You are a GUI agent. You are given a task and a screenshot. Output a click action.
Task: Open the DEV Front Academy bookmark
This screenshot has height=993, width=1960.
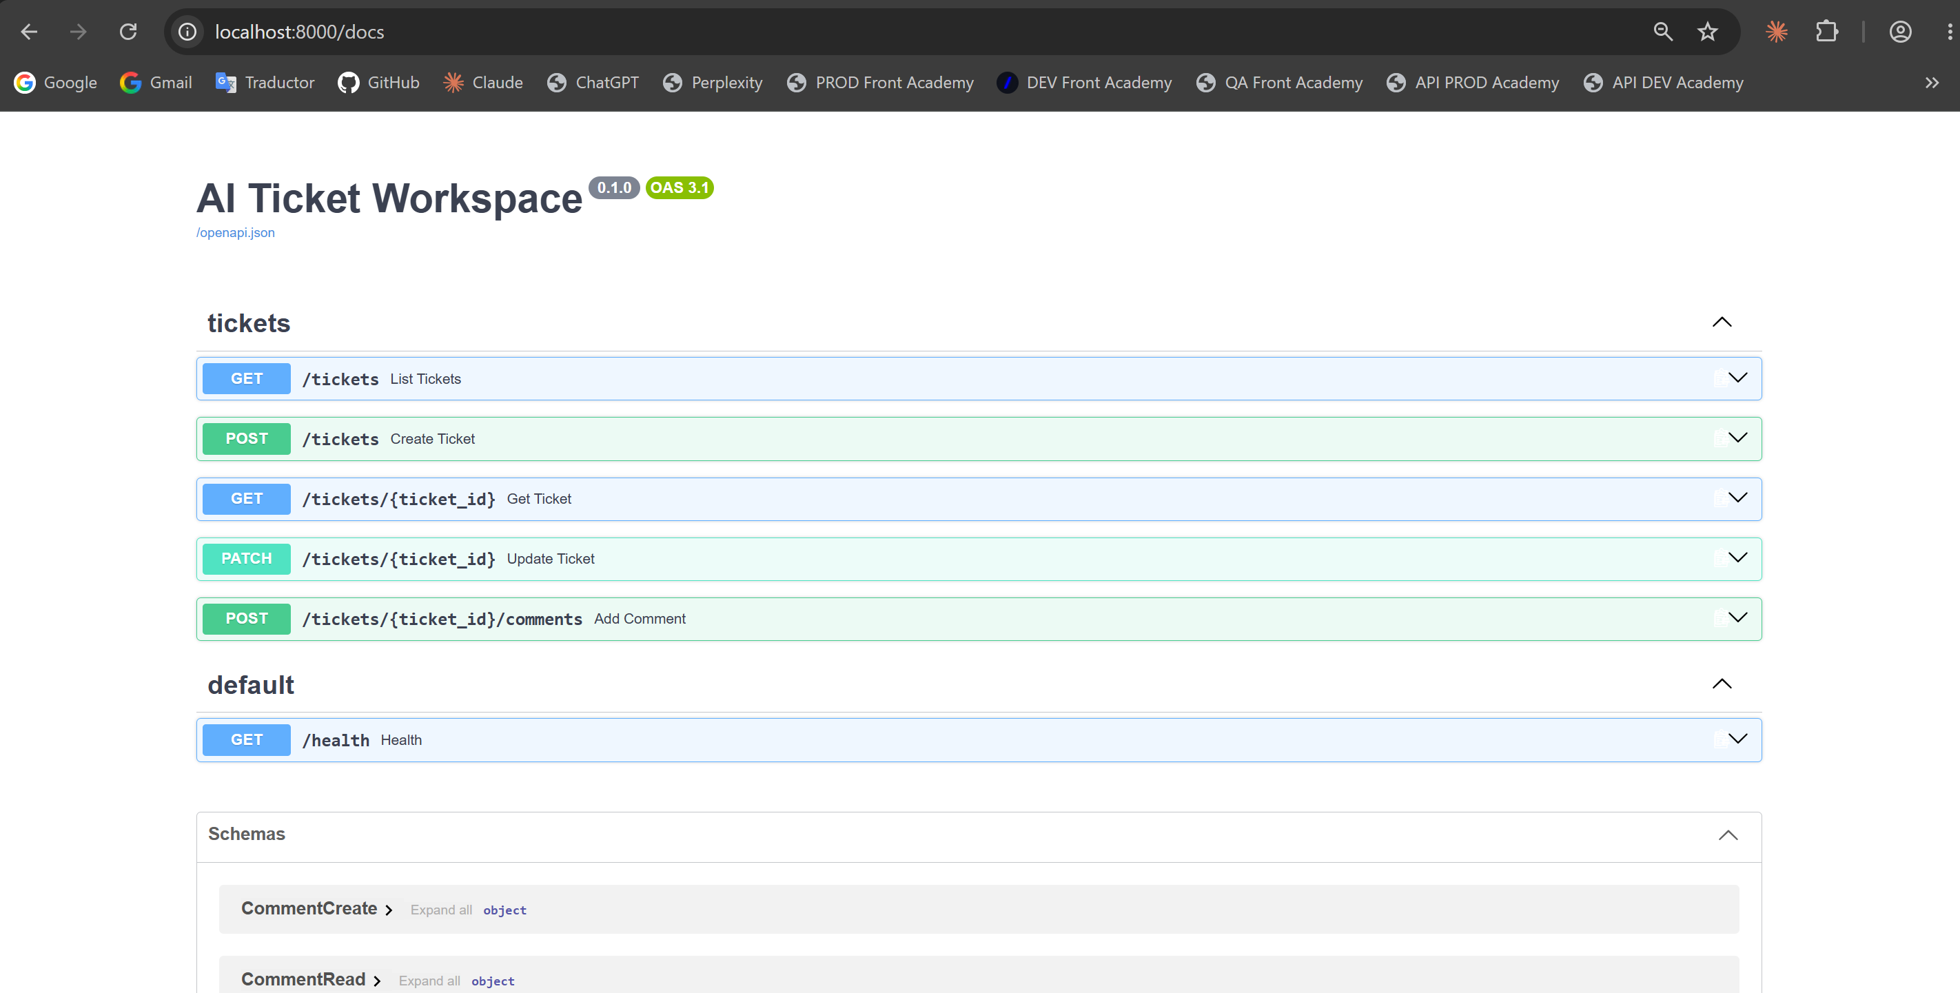pos(1084,82)
